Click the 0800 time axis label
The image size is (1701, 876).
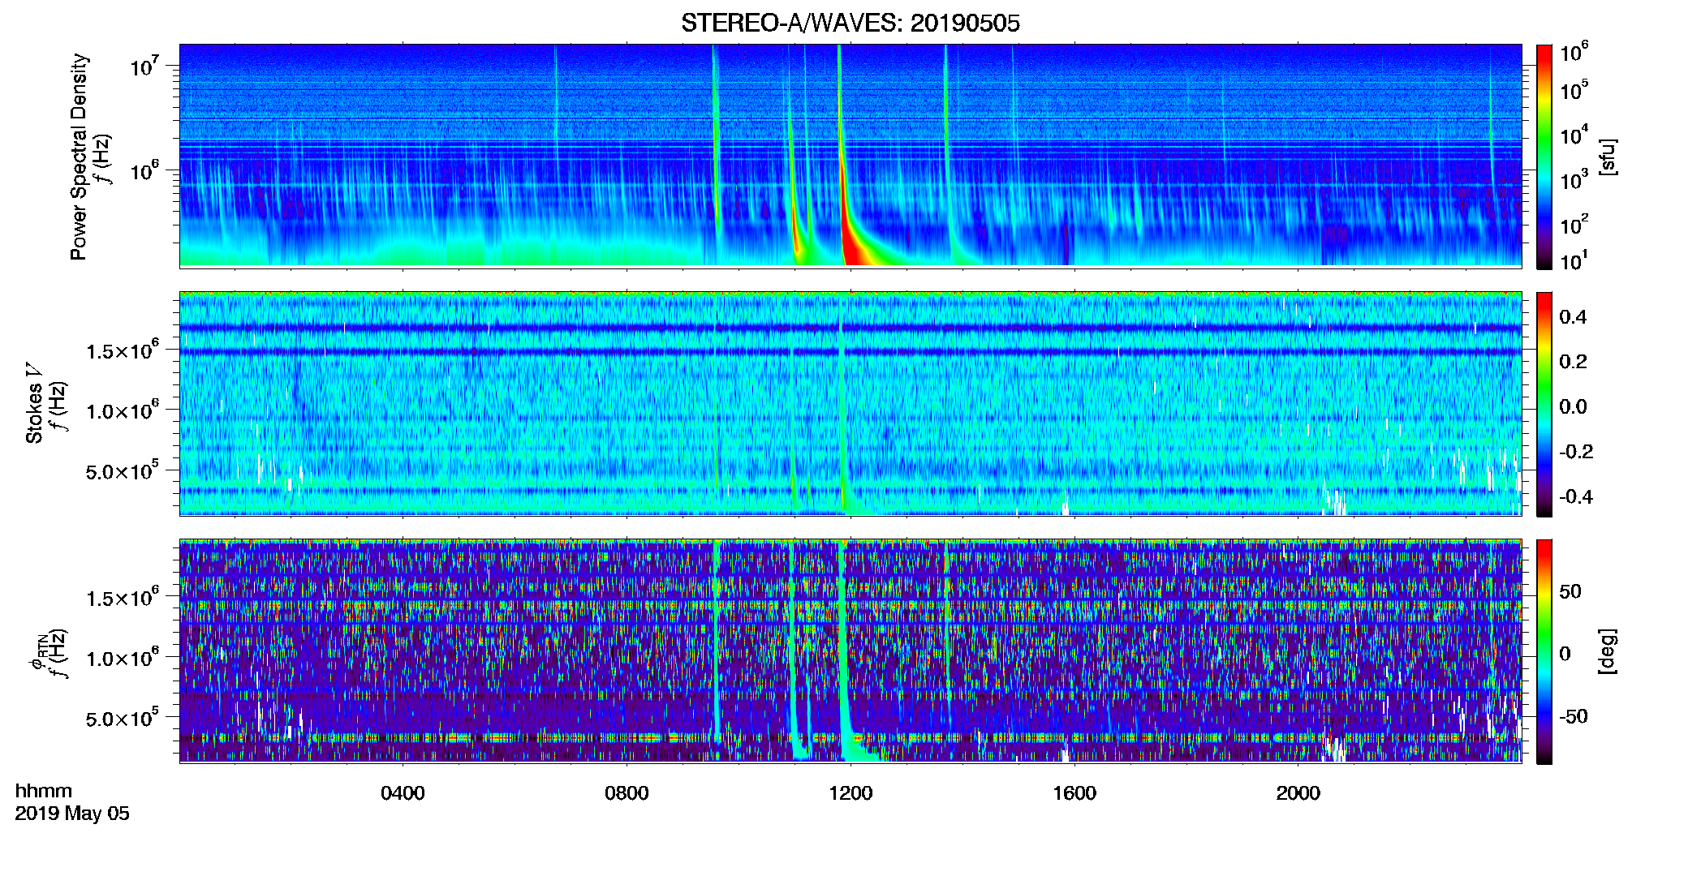627,793
